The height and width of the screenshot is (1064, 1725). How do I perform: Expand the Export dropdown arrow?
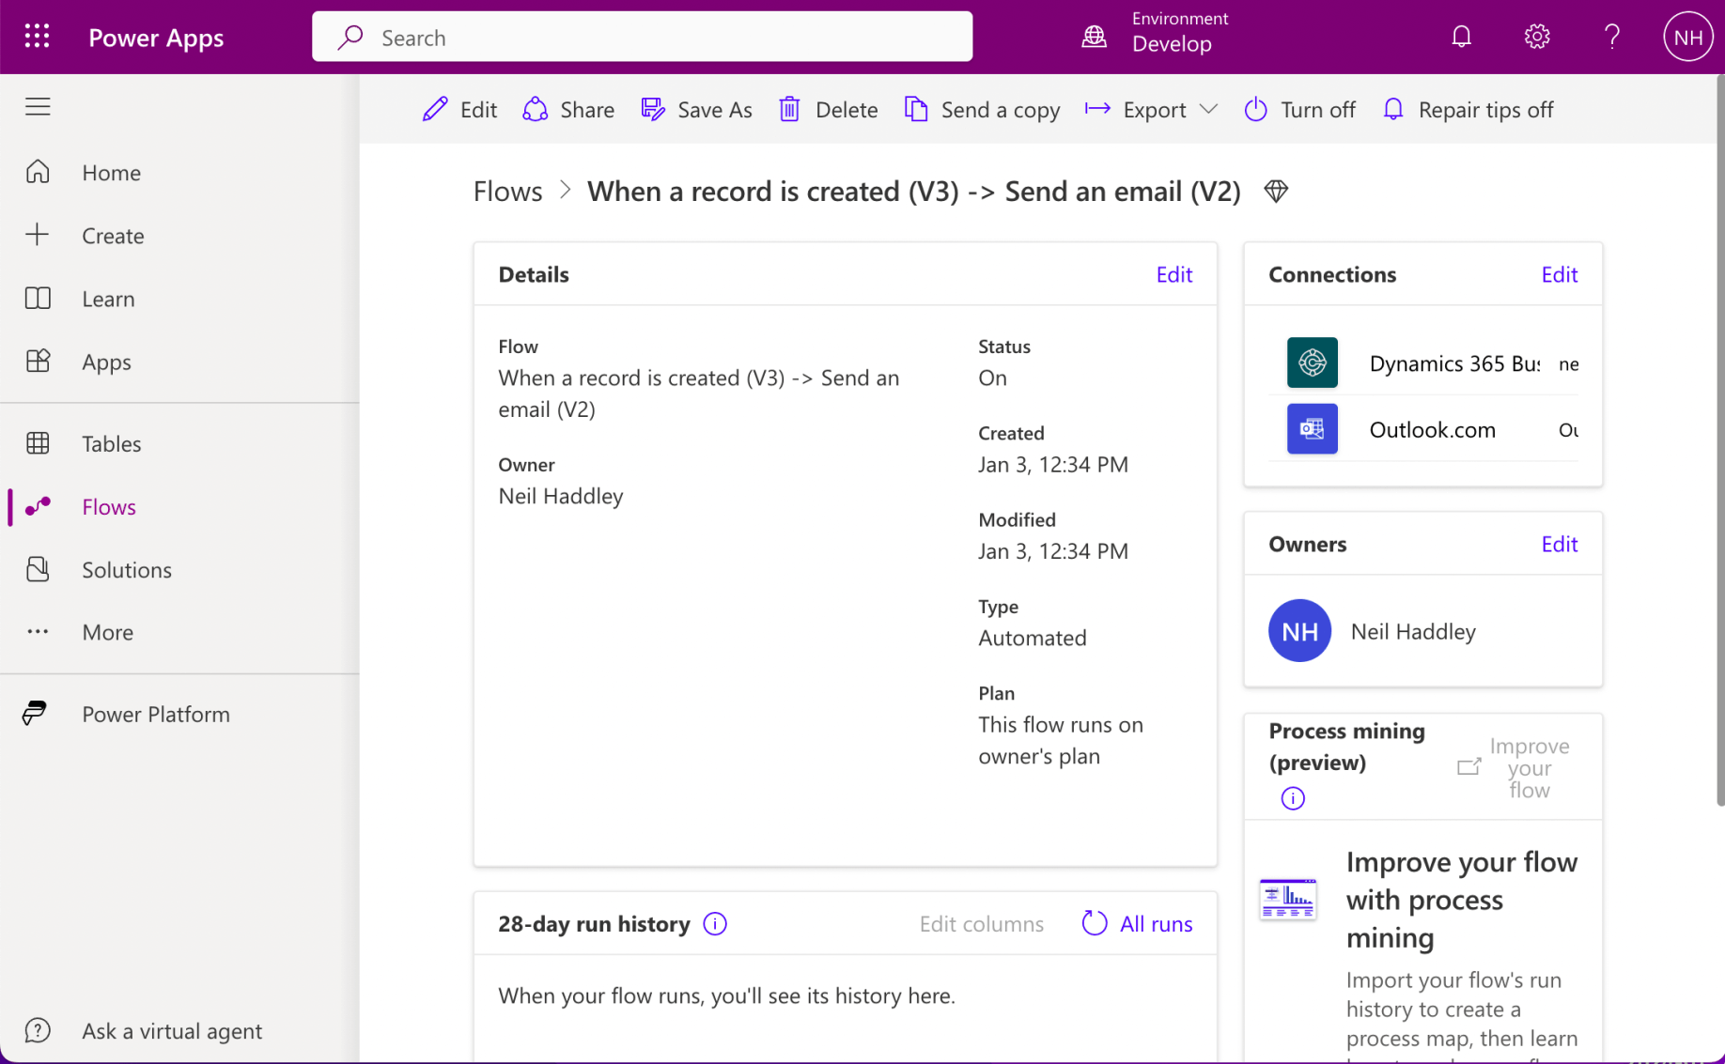(x=1209, y=110)
